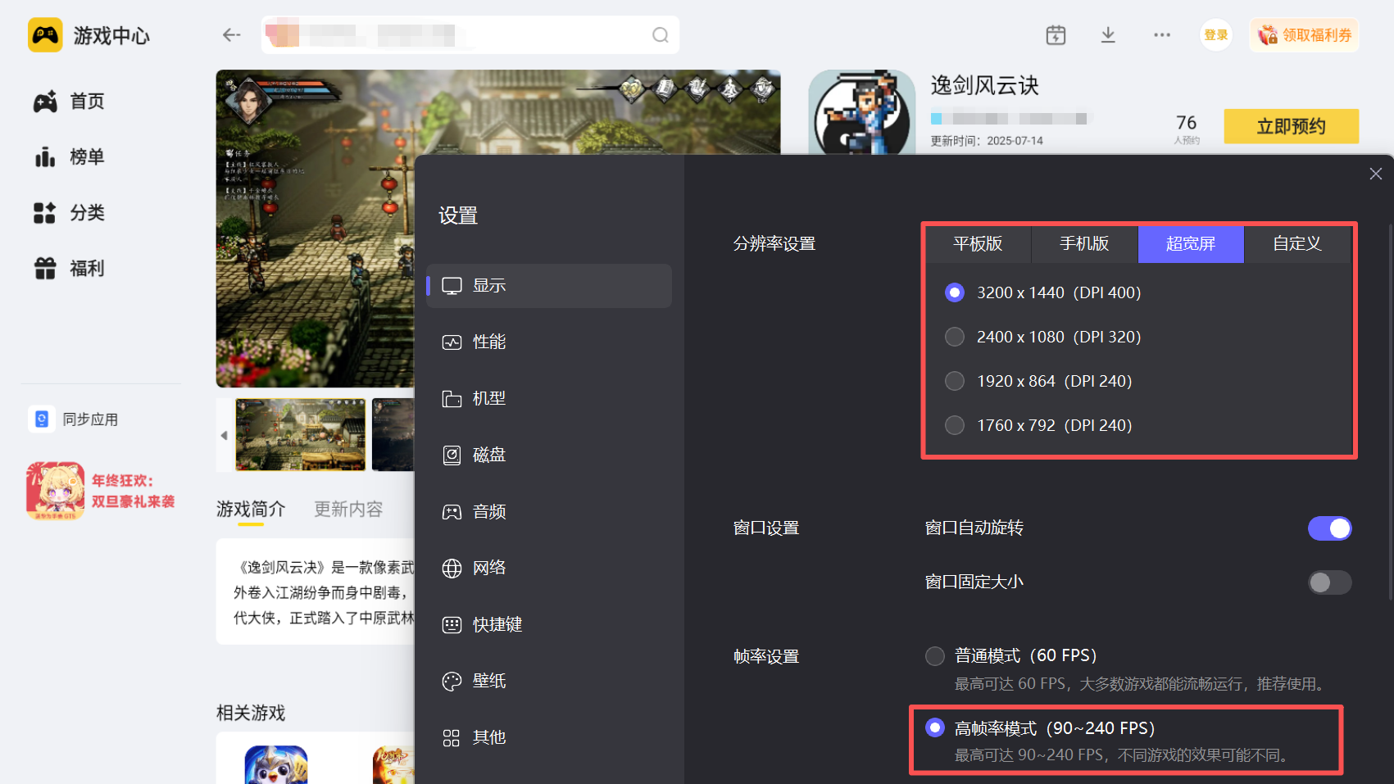1394x784 pixels.
Task: Click the 立即预约 reserve button
Action: click(x=1292, y=126)
